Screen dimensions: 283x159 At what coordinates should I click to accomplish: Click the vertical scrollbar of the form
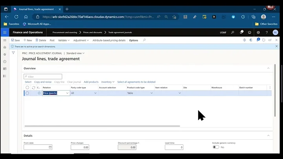coord(275,91)
